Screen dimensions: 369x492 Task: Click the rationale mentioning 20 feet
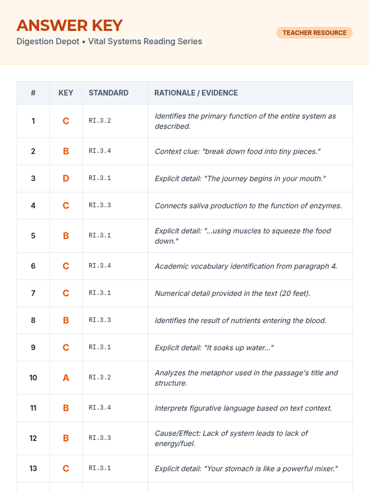232,293
